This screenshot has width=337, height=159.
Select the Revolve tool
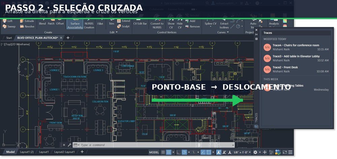[27, 26]
